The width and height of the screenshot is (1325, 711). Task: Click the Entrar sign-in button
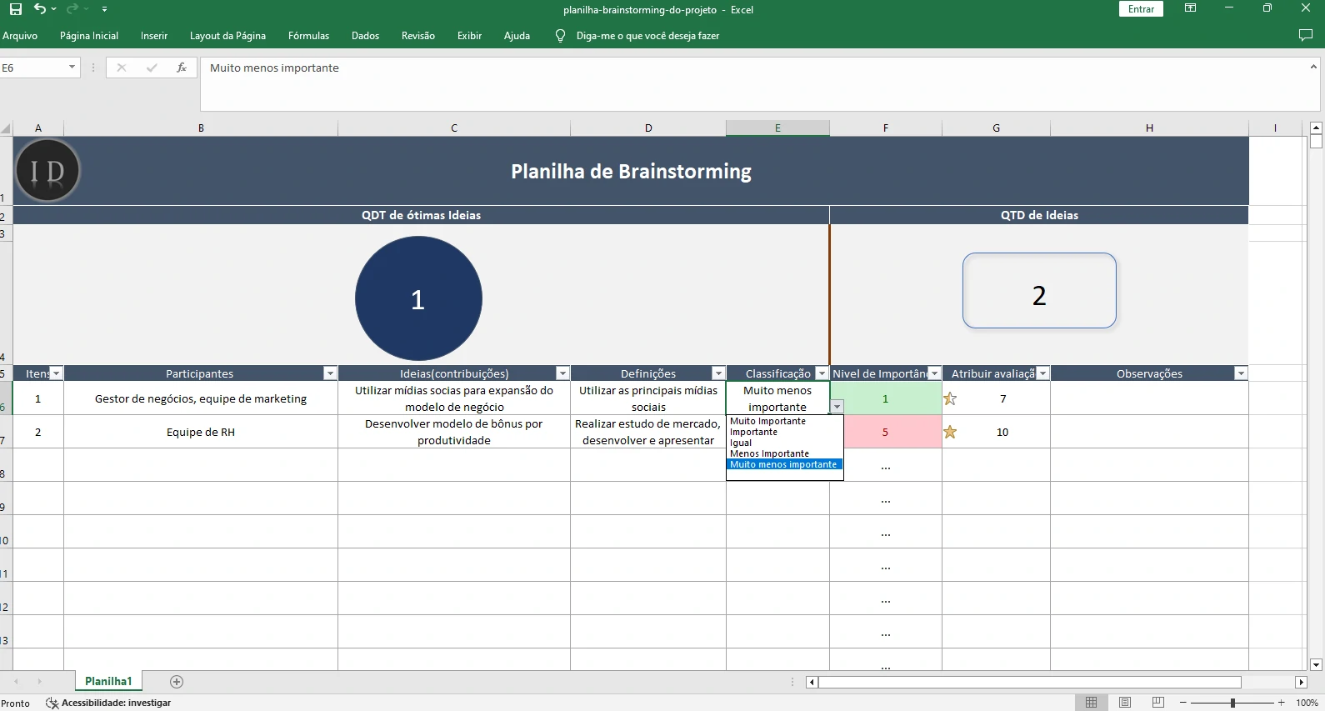pyautogui.click(x=1141, y=9)
